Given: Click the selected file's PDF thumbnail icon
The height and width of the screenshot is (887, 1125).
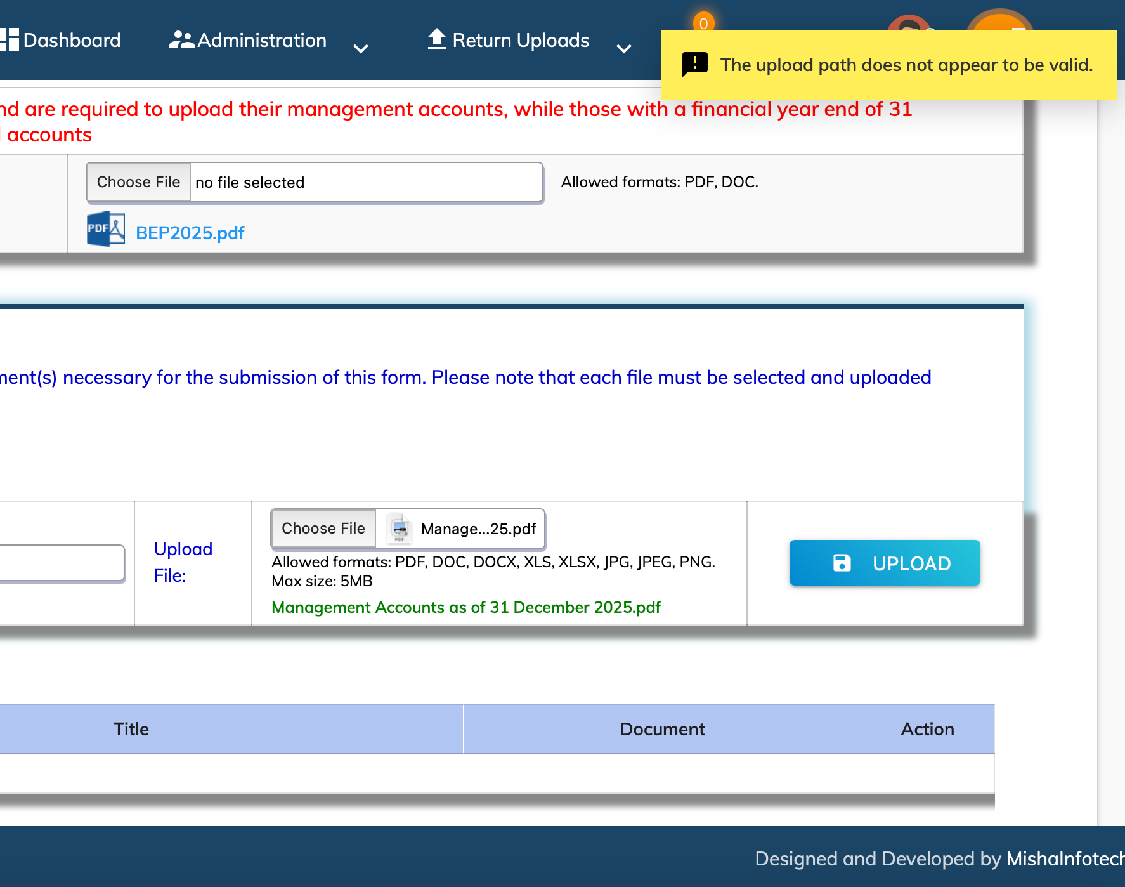Looking at the screenshot, I should coord(400,529).
